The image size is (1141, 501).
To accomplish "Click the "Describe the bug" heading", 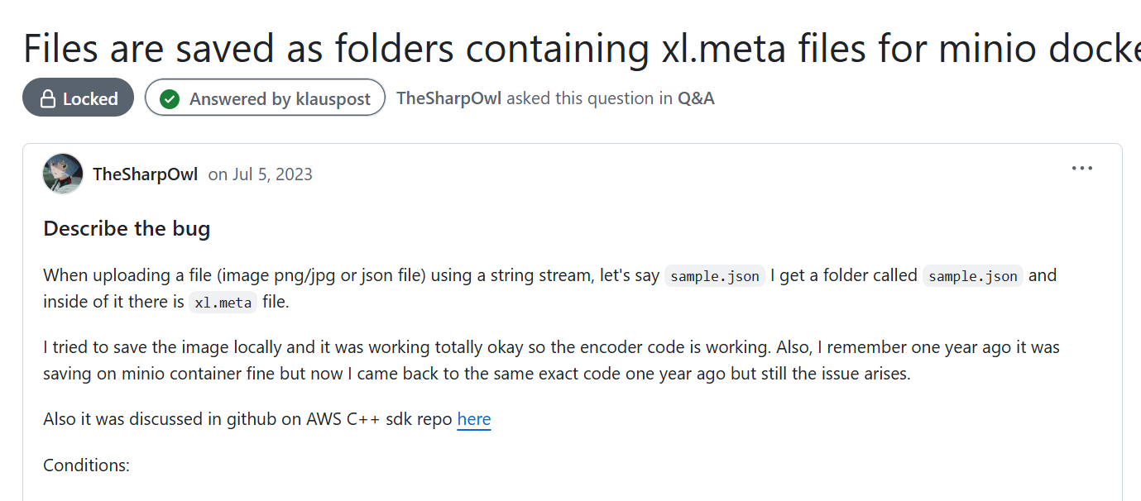I will (127, 228).
